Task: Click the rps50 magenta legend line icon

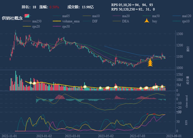Action: [x=57, y=26]
